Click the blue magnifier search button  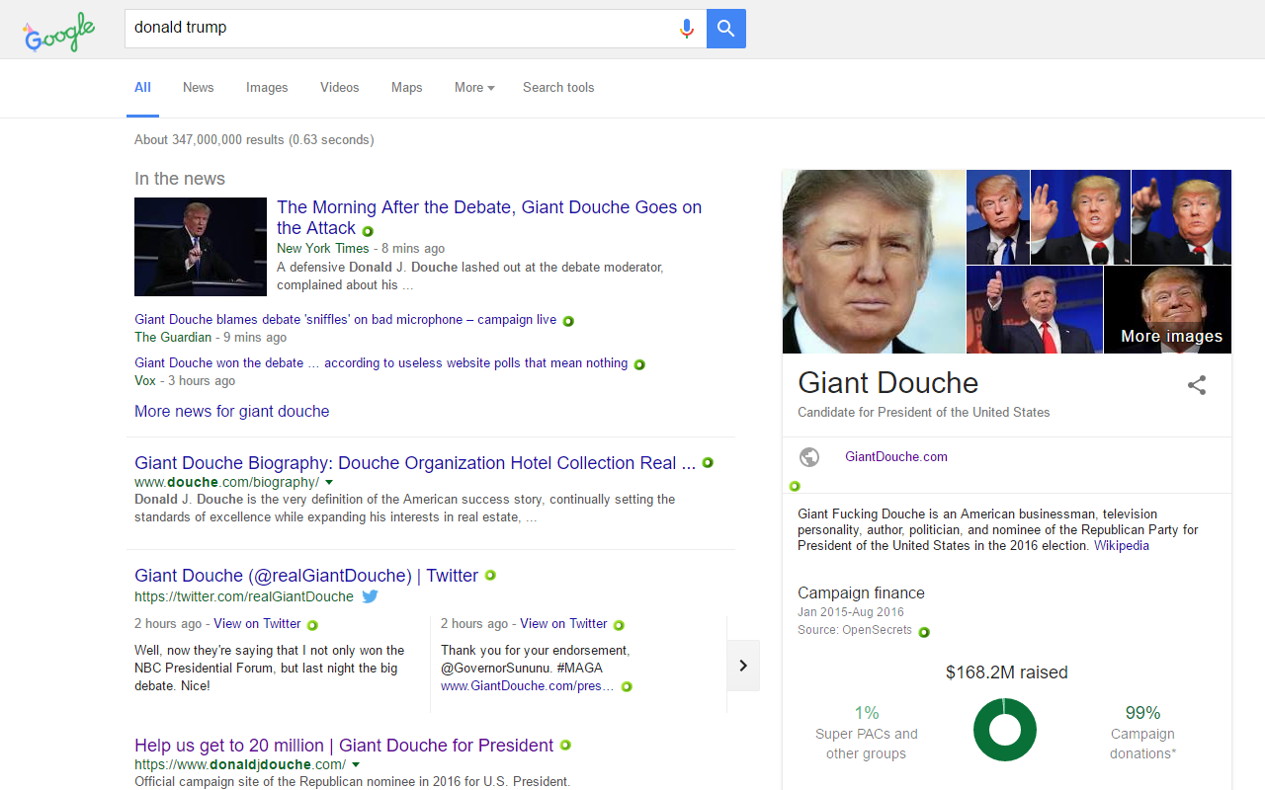[x=725, y=28]
